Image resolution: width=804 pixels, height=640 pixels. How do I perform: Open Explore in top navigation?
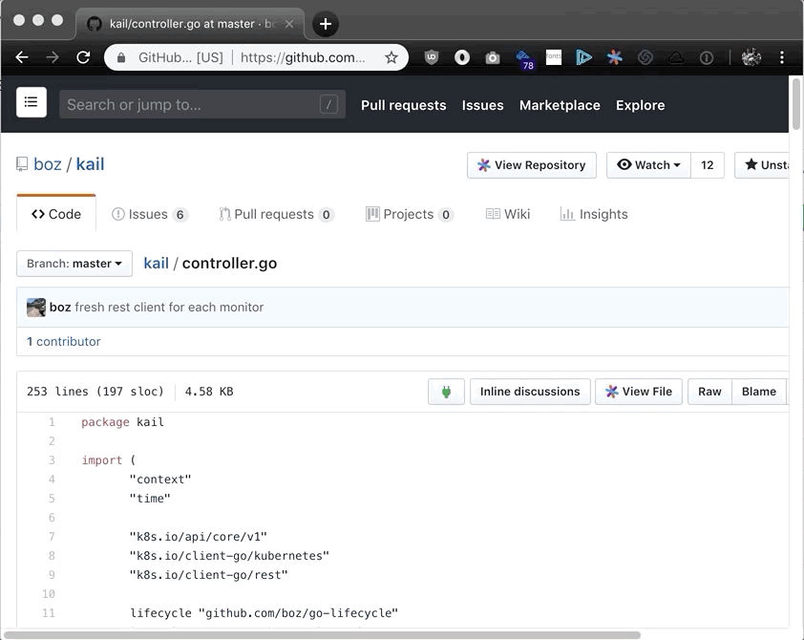coord(641,105)
